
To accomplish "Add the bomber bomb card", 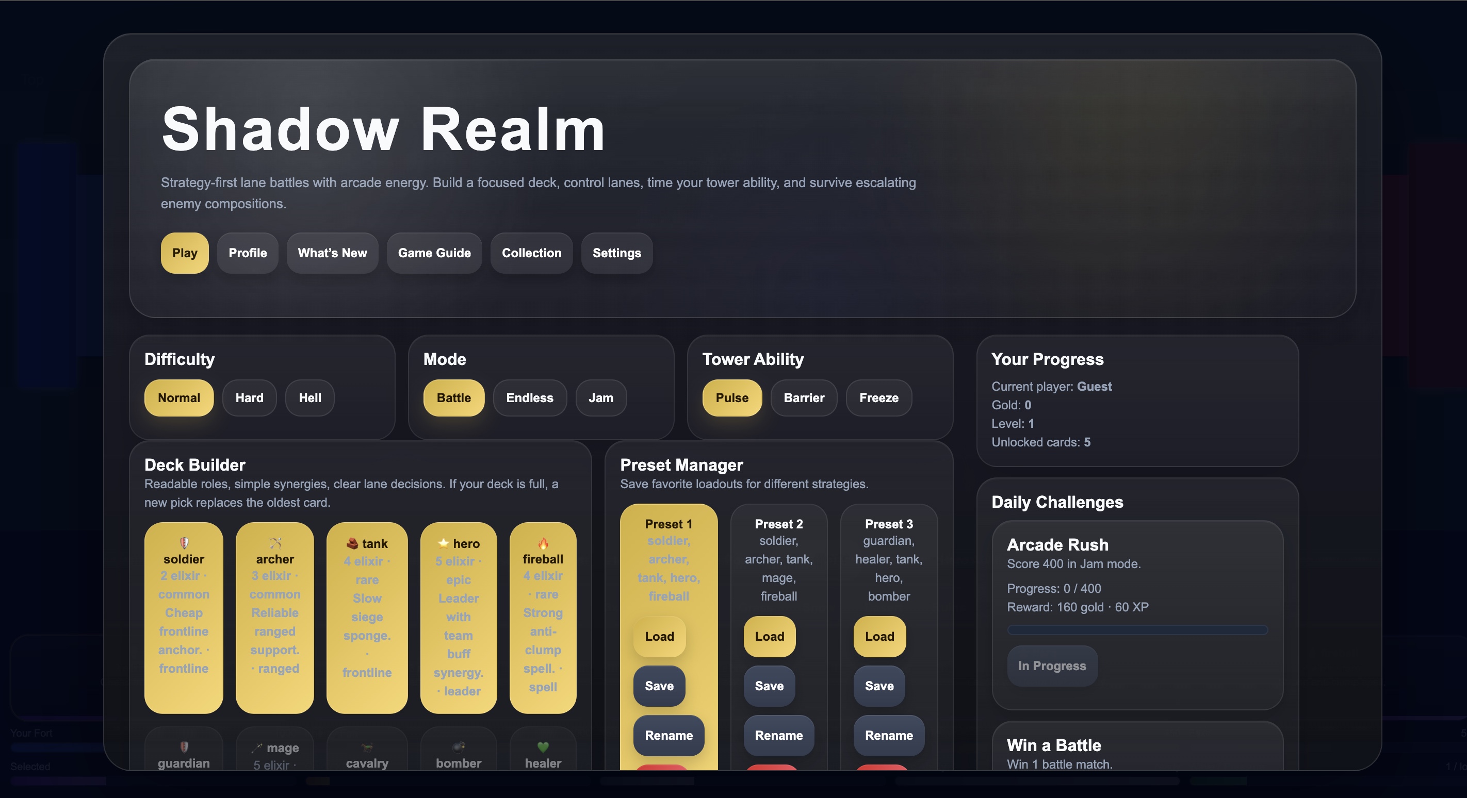I will point(459,747).
